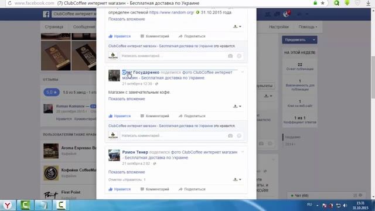This screenshot has width=375, height=211.
Task: Expand options chevron on Рамон Тенер's post
Action: 243,152
